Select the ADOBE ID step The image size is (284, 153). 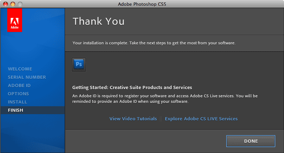tap(19, 86)
